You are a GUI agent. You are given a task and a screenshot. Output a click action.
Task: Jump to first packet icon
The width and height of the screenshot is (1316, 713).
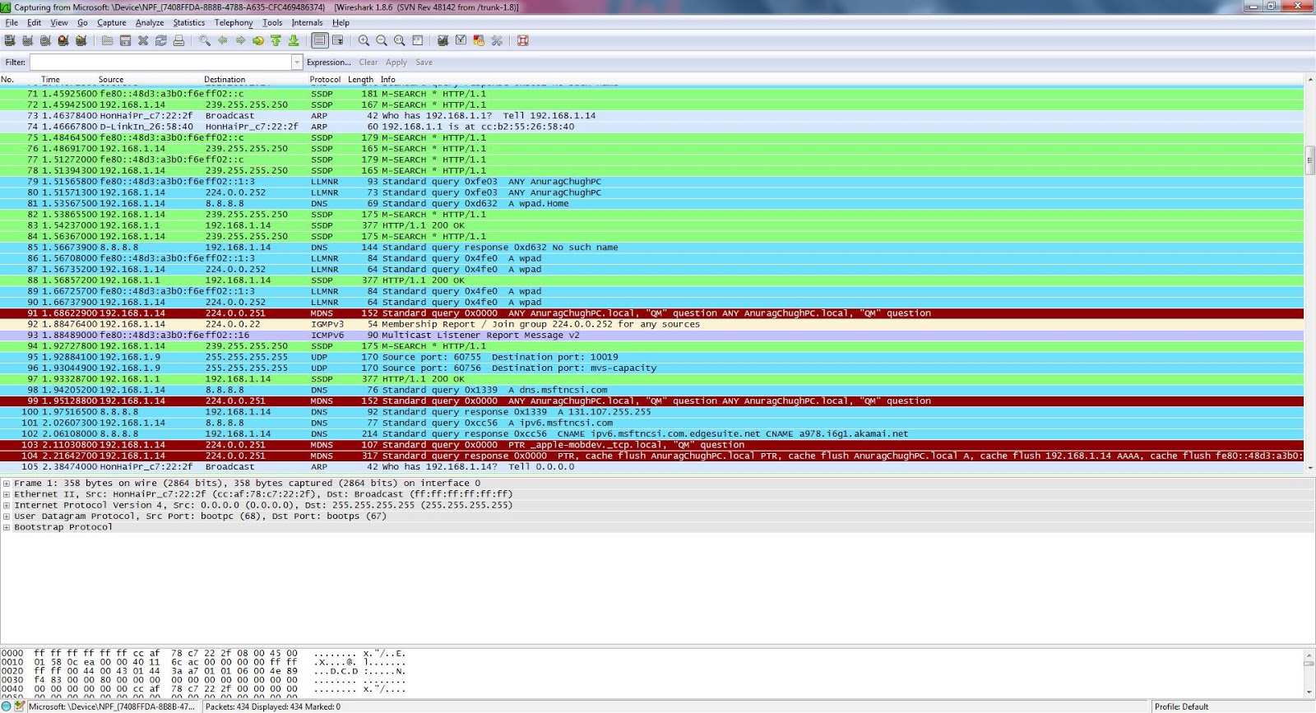pyautogui.click(x=276, y=40)
